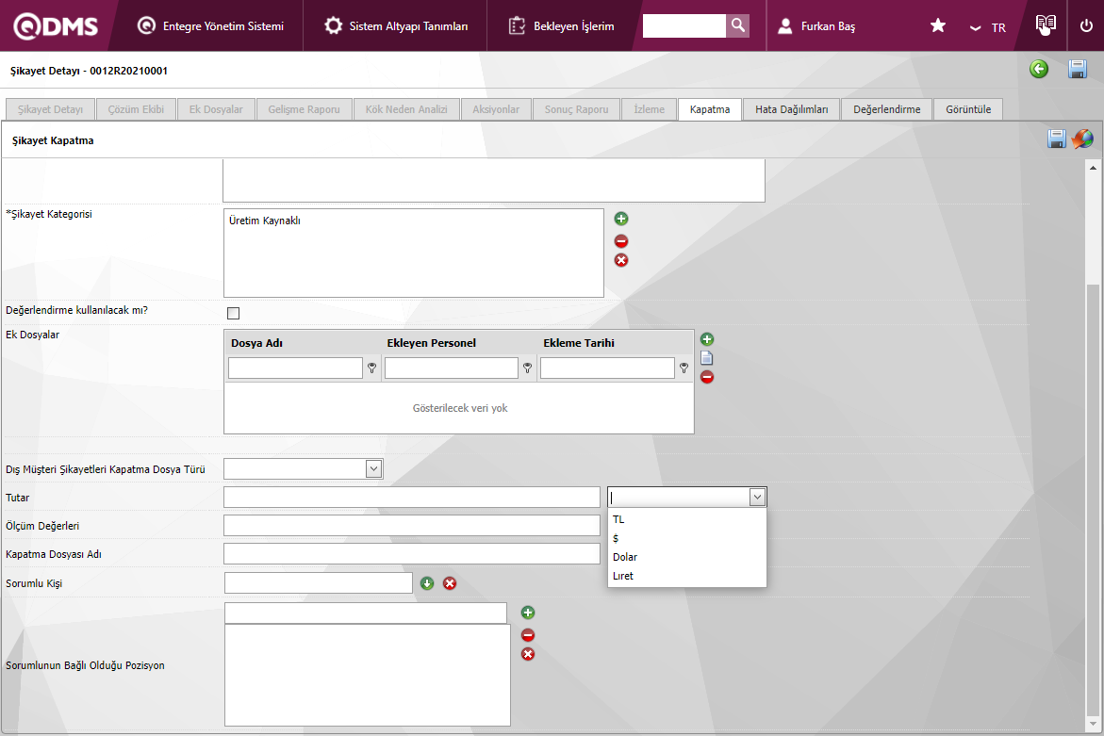This screenshot has width=1104, height=736.
Task: Select Sorumlu Kişi with green arrow icon
Action: [x=427, y=583]
